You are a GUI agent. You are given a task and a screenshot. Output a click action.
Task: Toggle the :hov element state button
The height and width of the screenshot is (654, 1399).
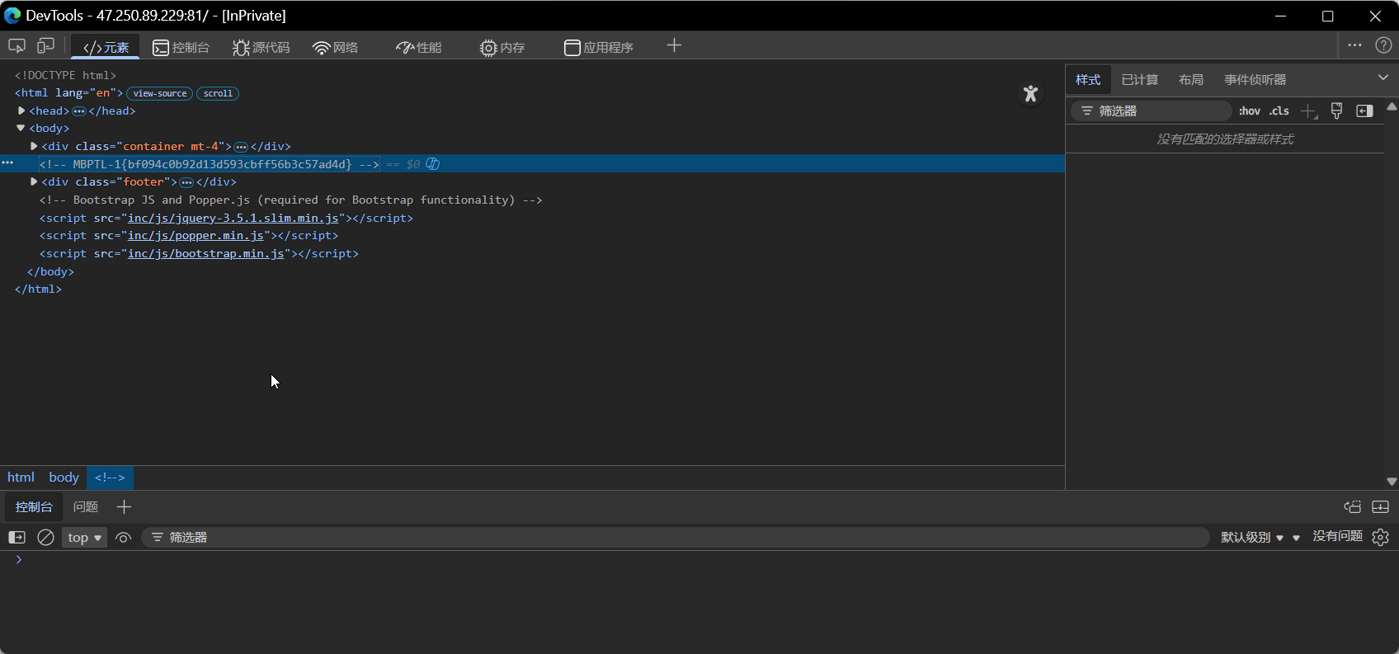[x=1249, y=111]
